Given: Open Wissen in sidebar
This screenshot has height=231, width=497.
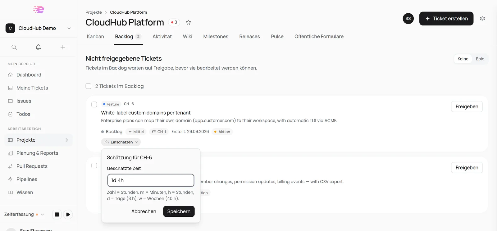Looking at the screenshot, I should pyautogui.click(x=39, y=192).
